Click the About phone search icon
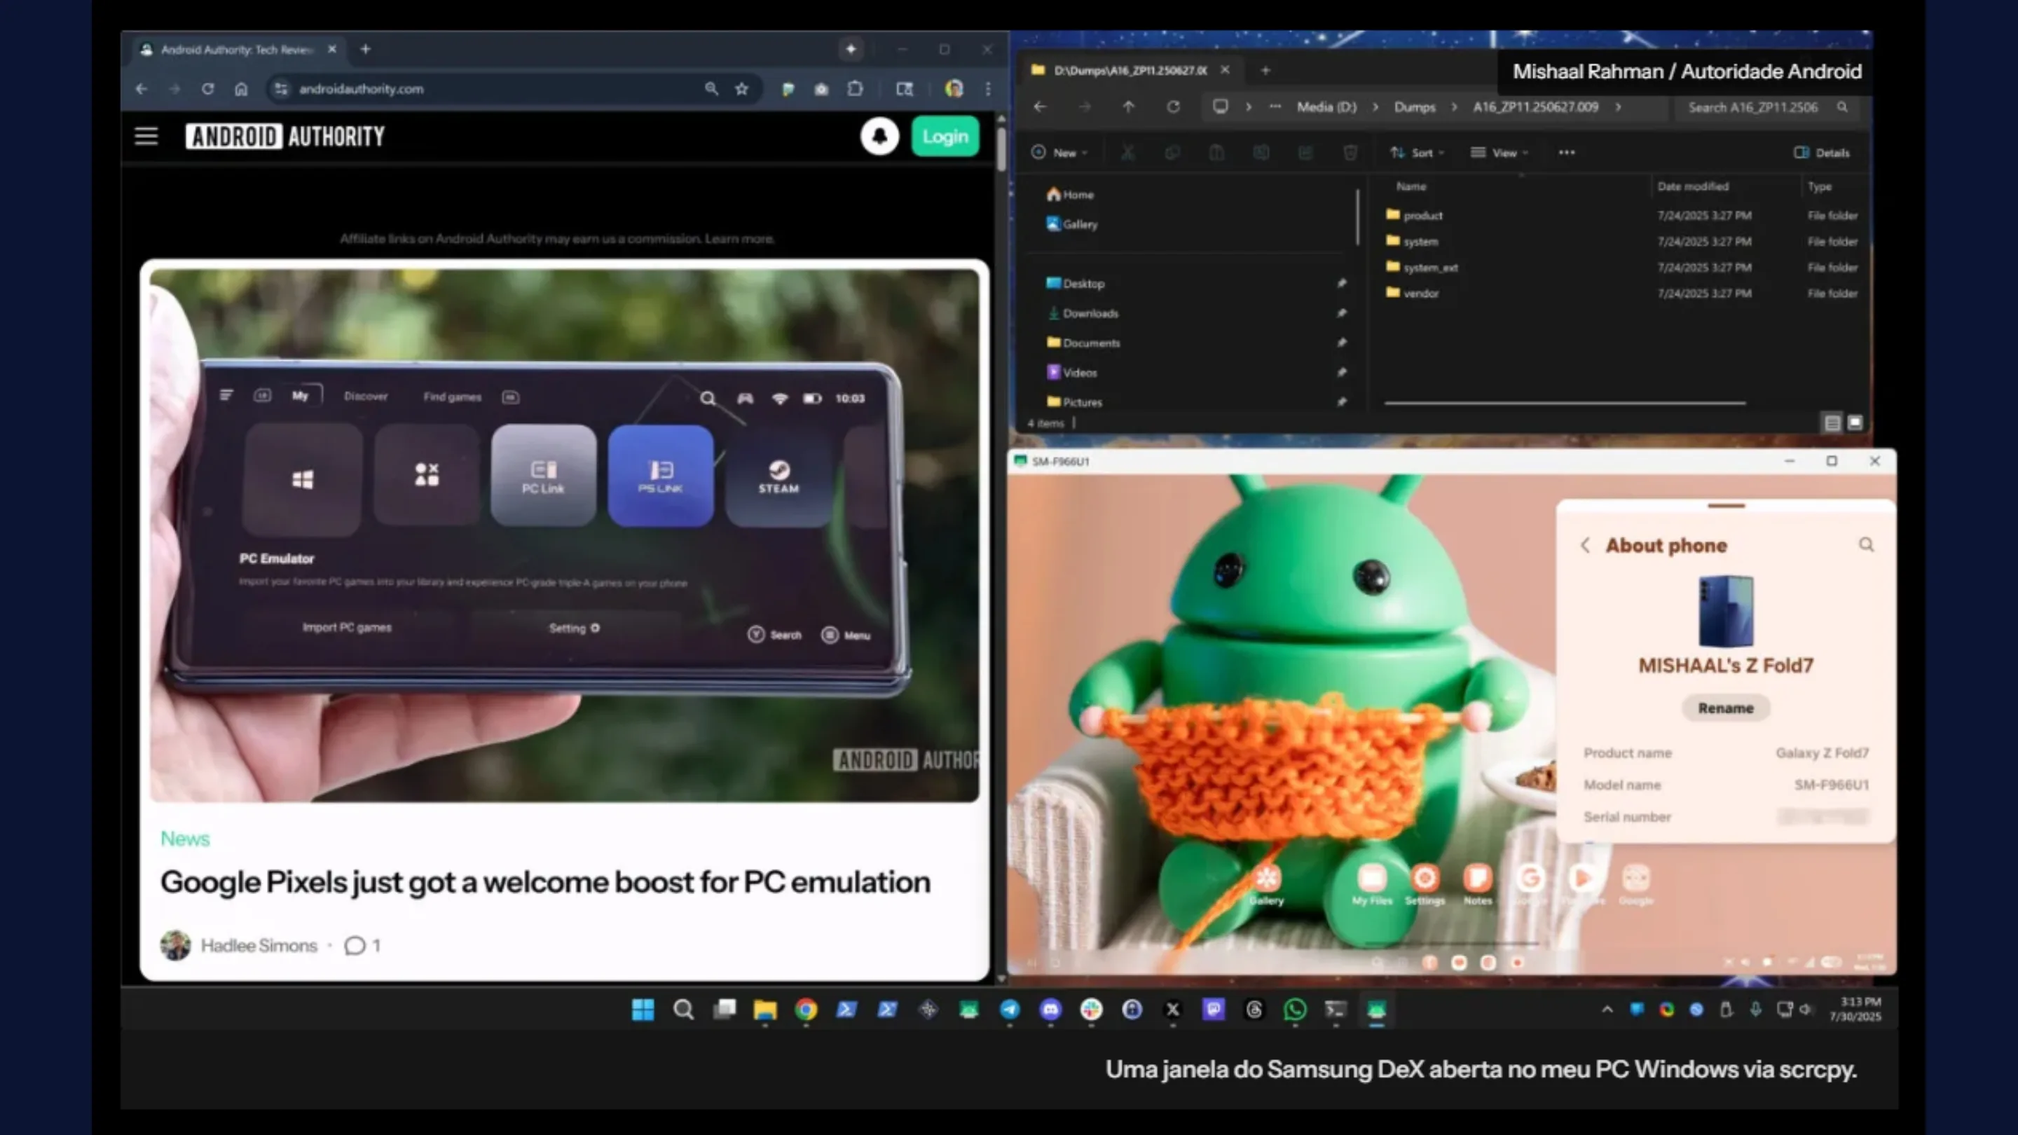Viewport: 2018px width, 1135px height. click(1866, 544)
